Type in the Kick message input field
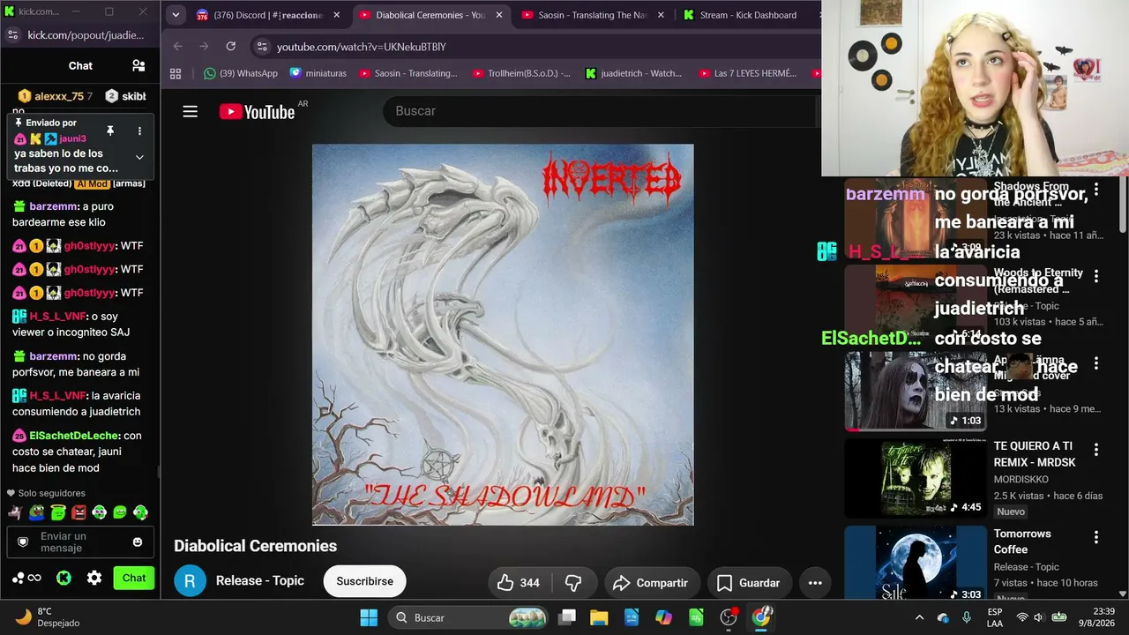 (79, 542)
